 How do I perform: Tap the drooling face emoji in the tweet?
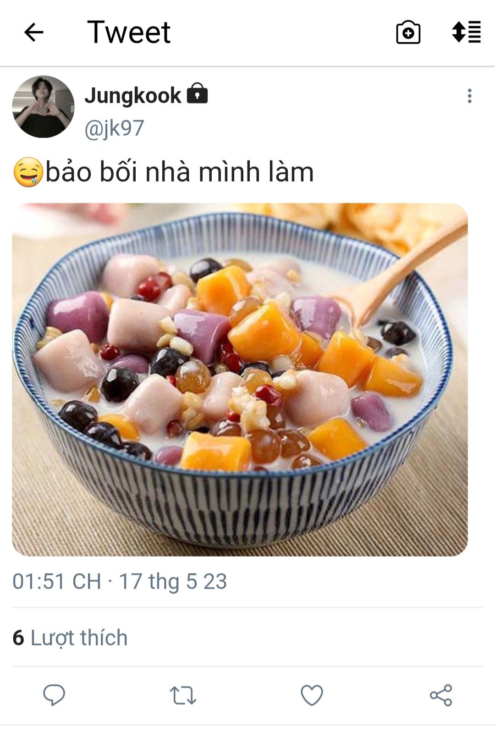click(28, 172)
